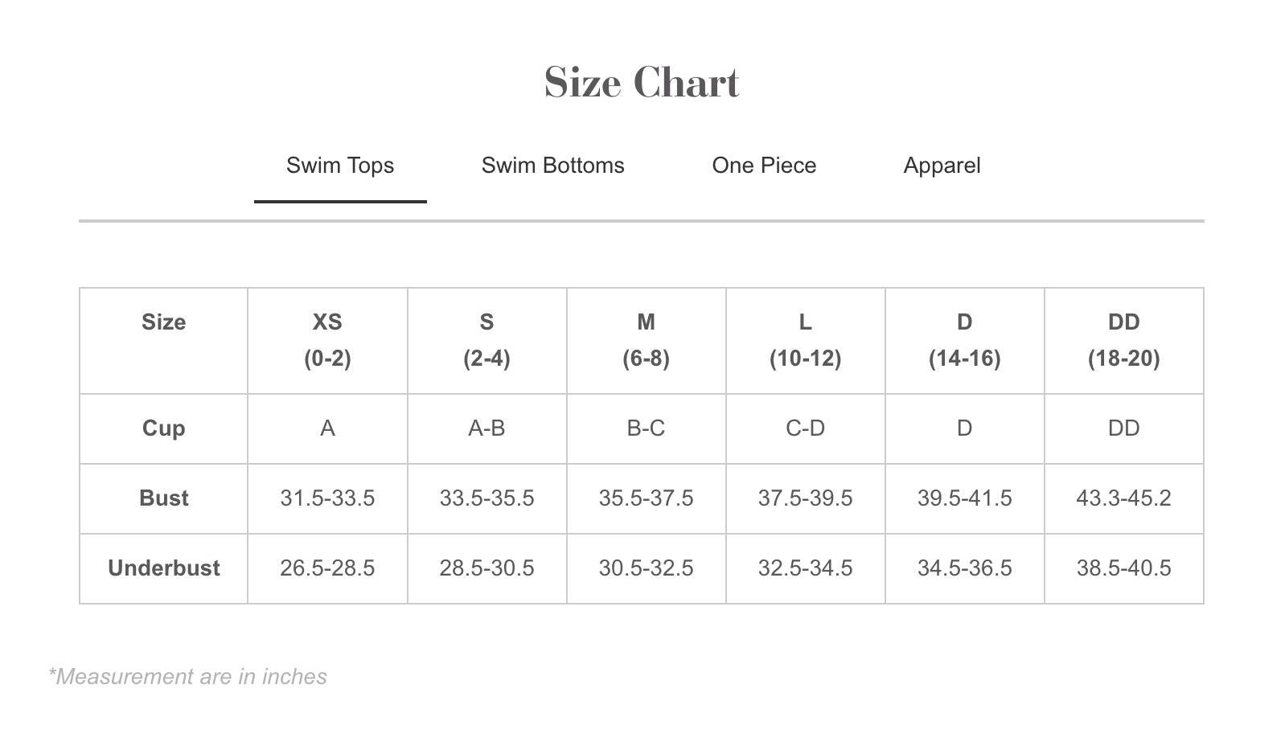
Task: Show the Apparel size chart tab
Action: point(942,166)
